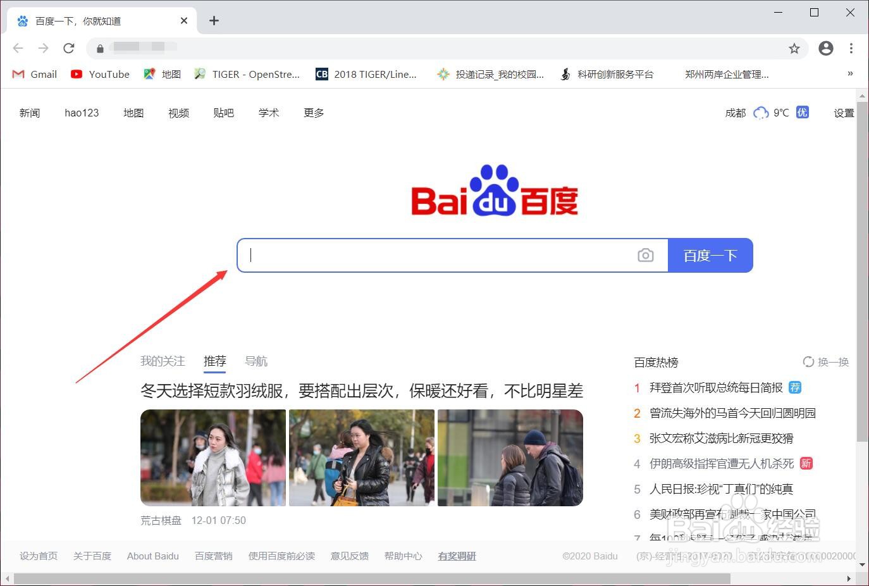This screenshot has height=586, width=869.
Task: Click footer link 帮助中心
Action: tap(404, 556)
